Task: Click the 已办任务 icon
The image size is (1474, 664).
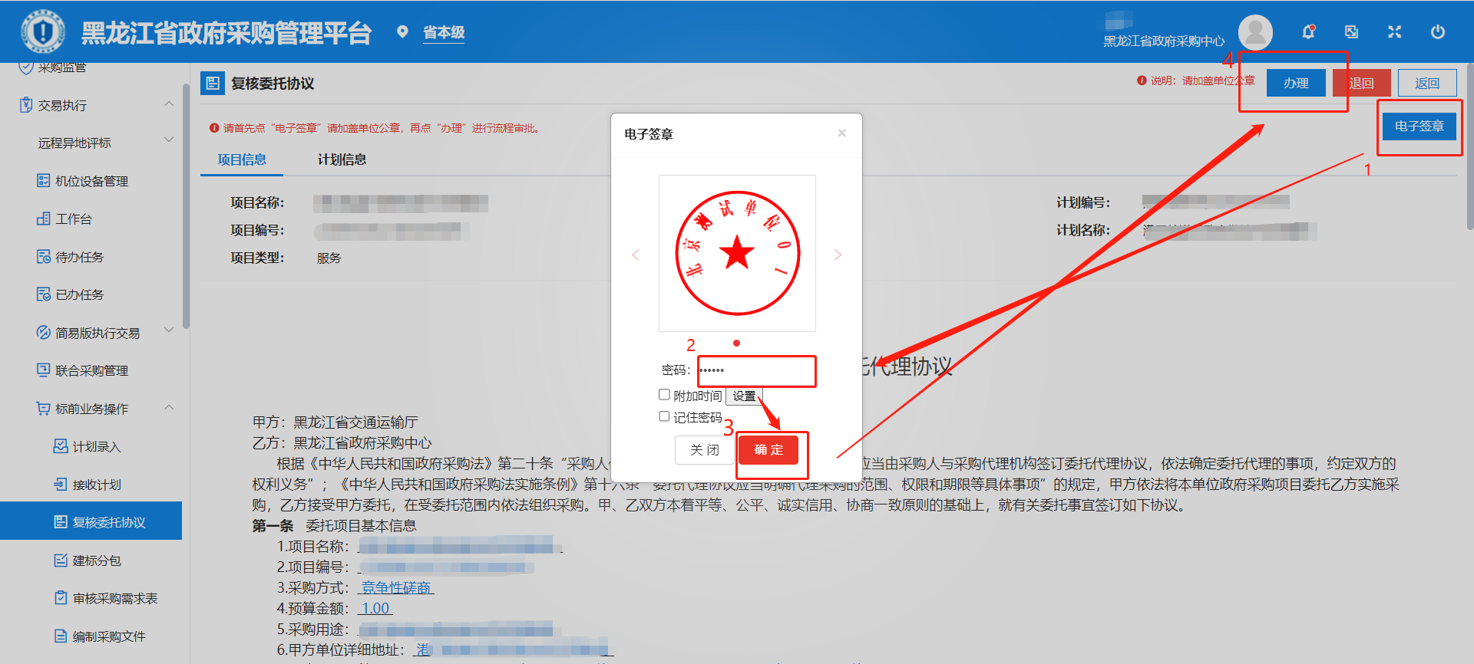Action: point(44,294)
